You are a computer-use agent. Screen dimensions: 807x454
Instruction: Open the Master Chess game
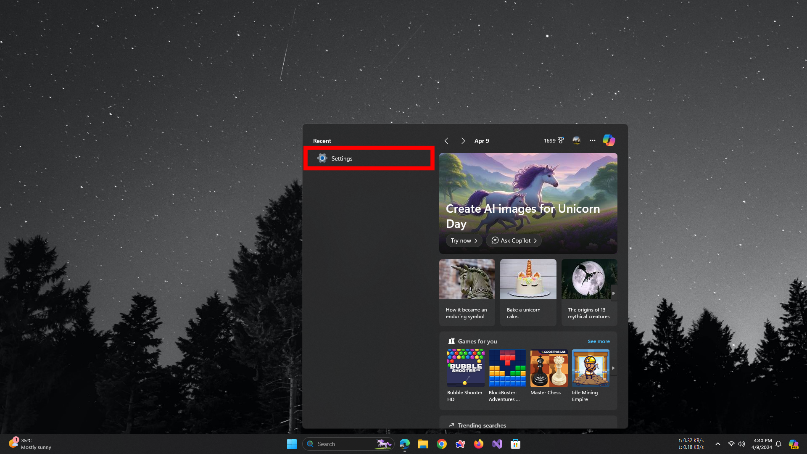[x=549, y=368]
